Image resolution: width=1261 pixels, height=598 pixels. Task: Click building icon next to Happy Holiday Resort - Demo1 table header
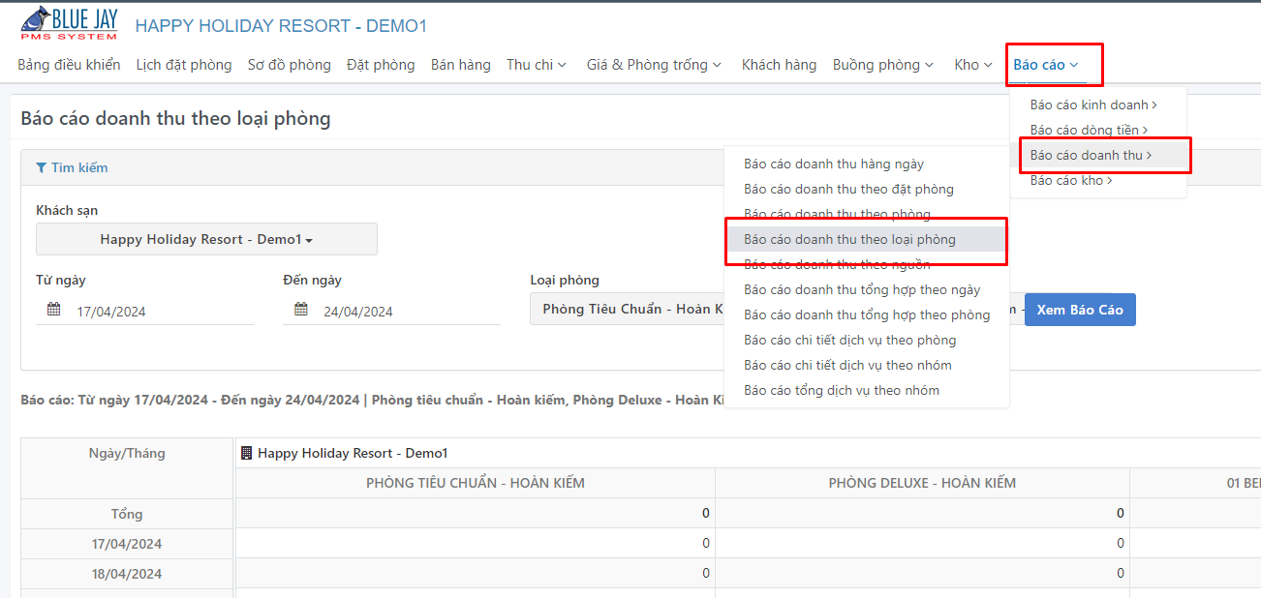tap(246, 453)
